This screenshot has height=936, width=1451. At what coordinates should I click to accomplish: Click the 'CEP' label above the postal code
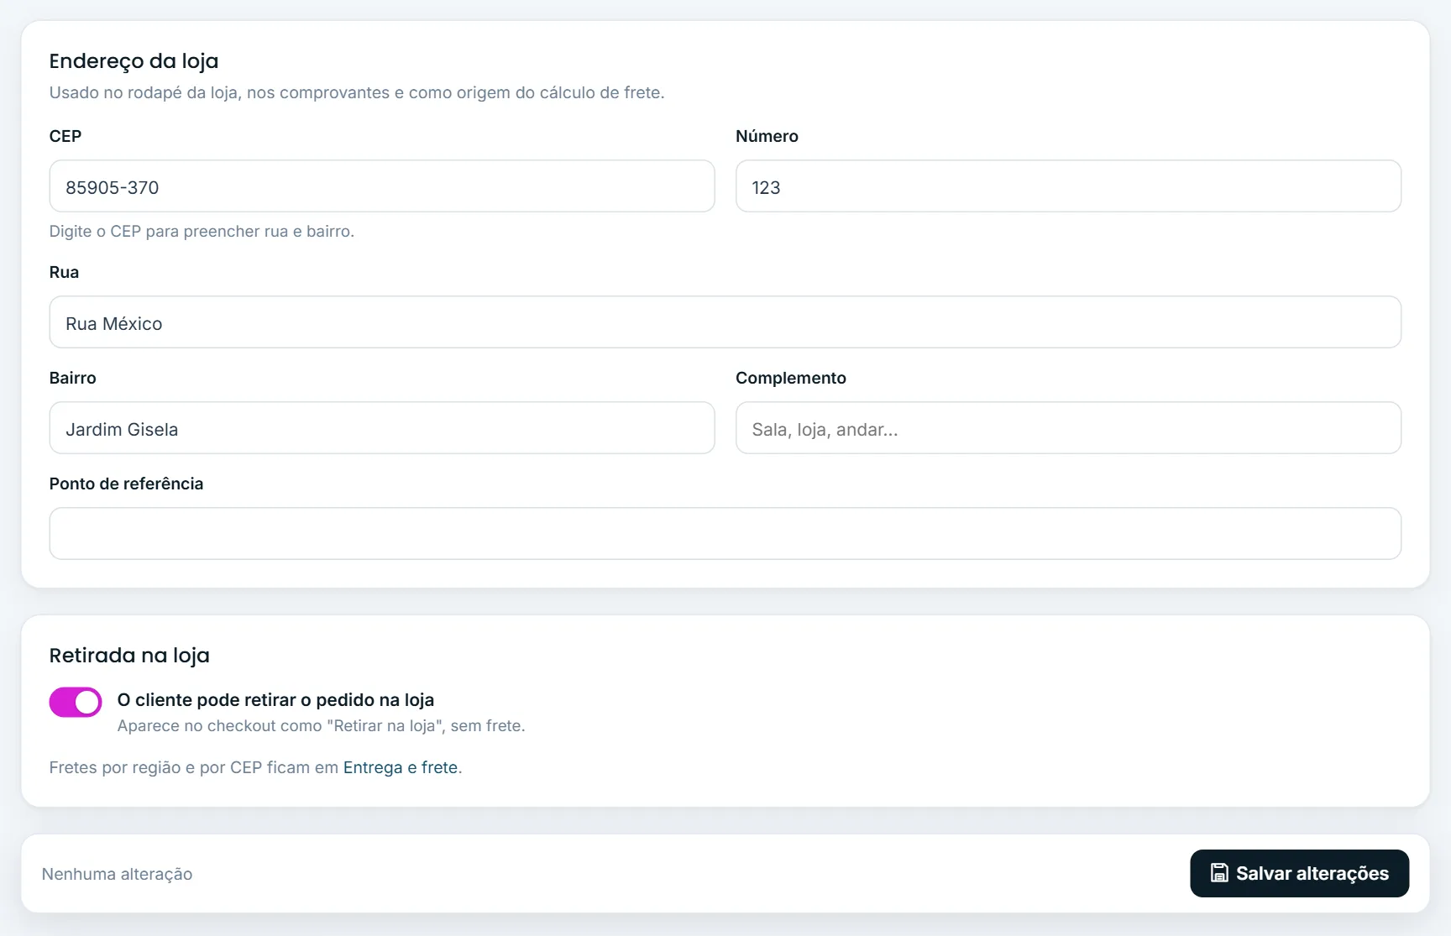pyautogui.click(x=65, y=136)
